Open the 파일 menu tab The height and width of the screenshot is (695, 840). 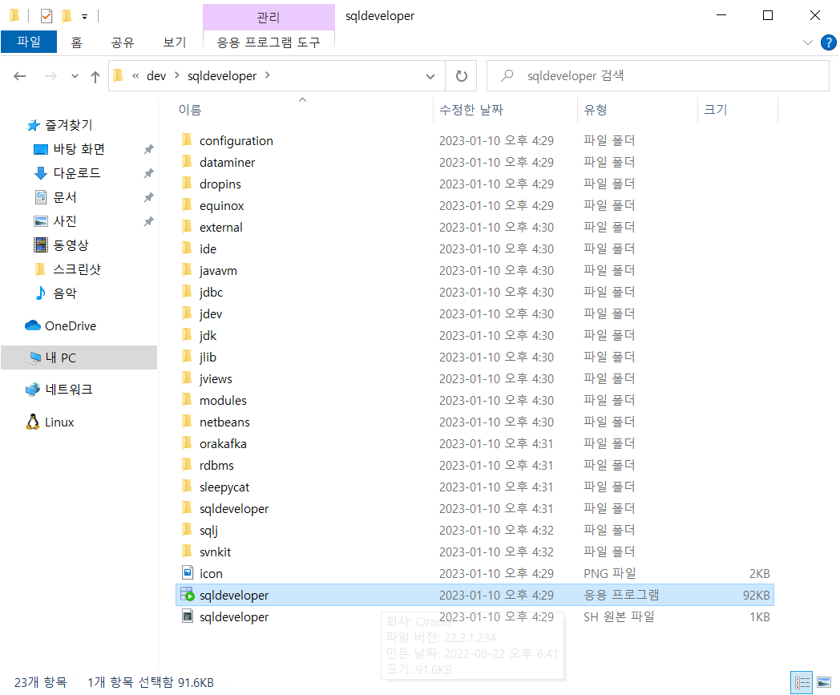[x=29, y=42]
